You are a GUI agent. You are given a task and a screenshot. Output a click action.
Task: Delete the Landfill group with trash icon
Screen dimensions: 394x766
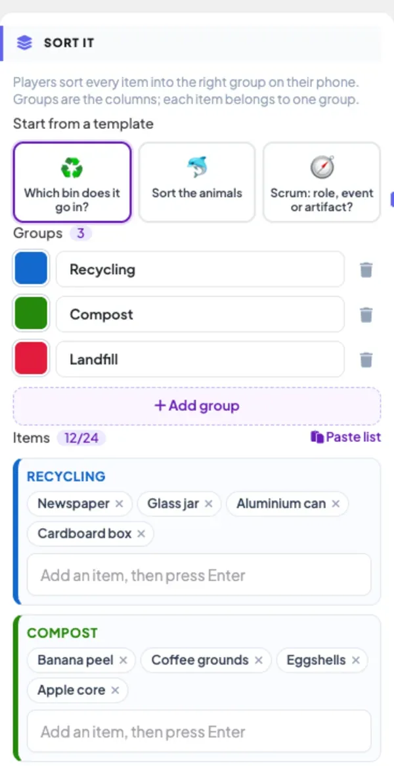[x=366, y=360]
